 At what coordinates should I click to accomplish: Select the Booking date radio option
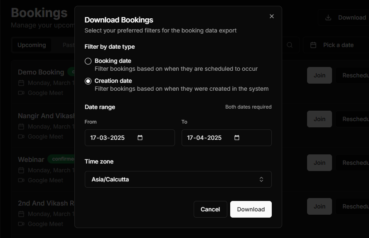coord(88,61)
